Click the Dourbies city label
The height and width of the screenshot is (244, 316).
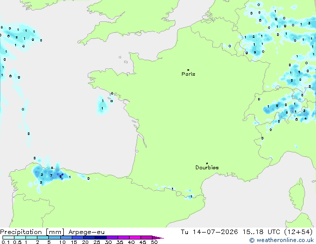pyautogui.click(x=207, y=167)
